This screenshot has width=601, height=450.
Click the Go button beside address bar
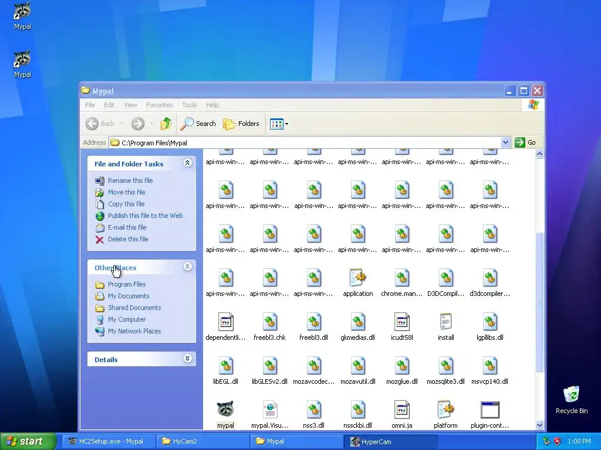525,142
